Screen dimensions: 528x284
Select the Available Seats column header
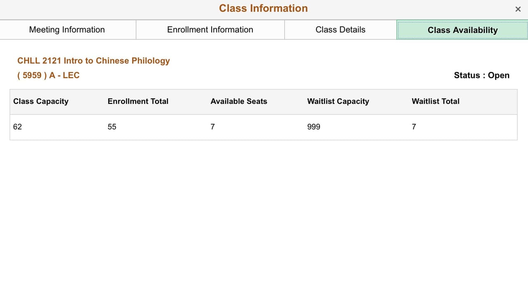(239, 101)
